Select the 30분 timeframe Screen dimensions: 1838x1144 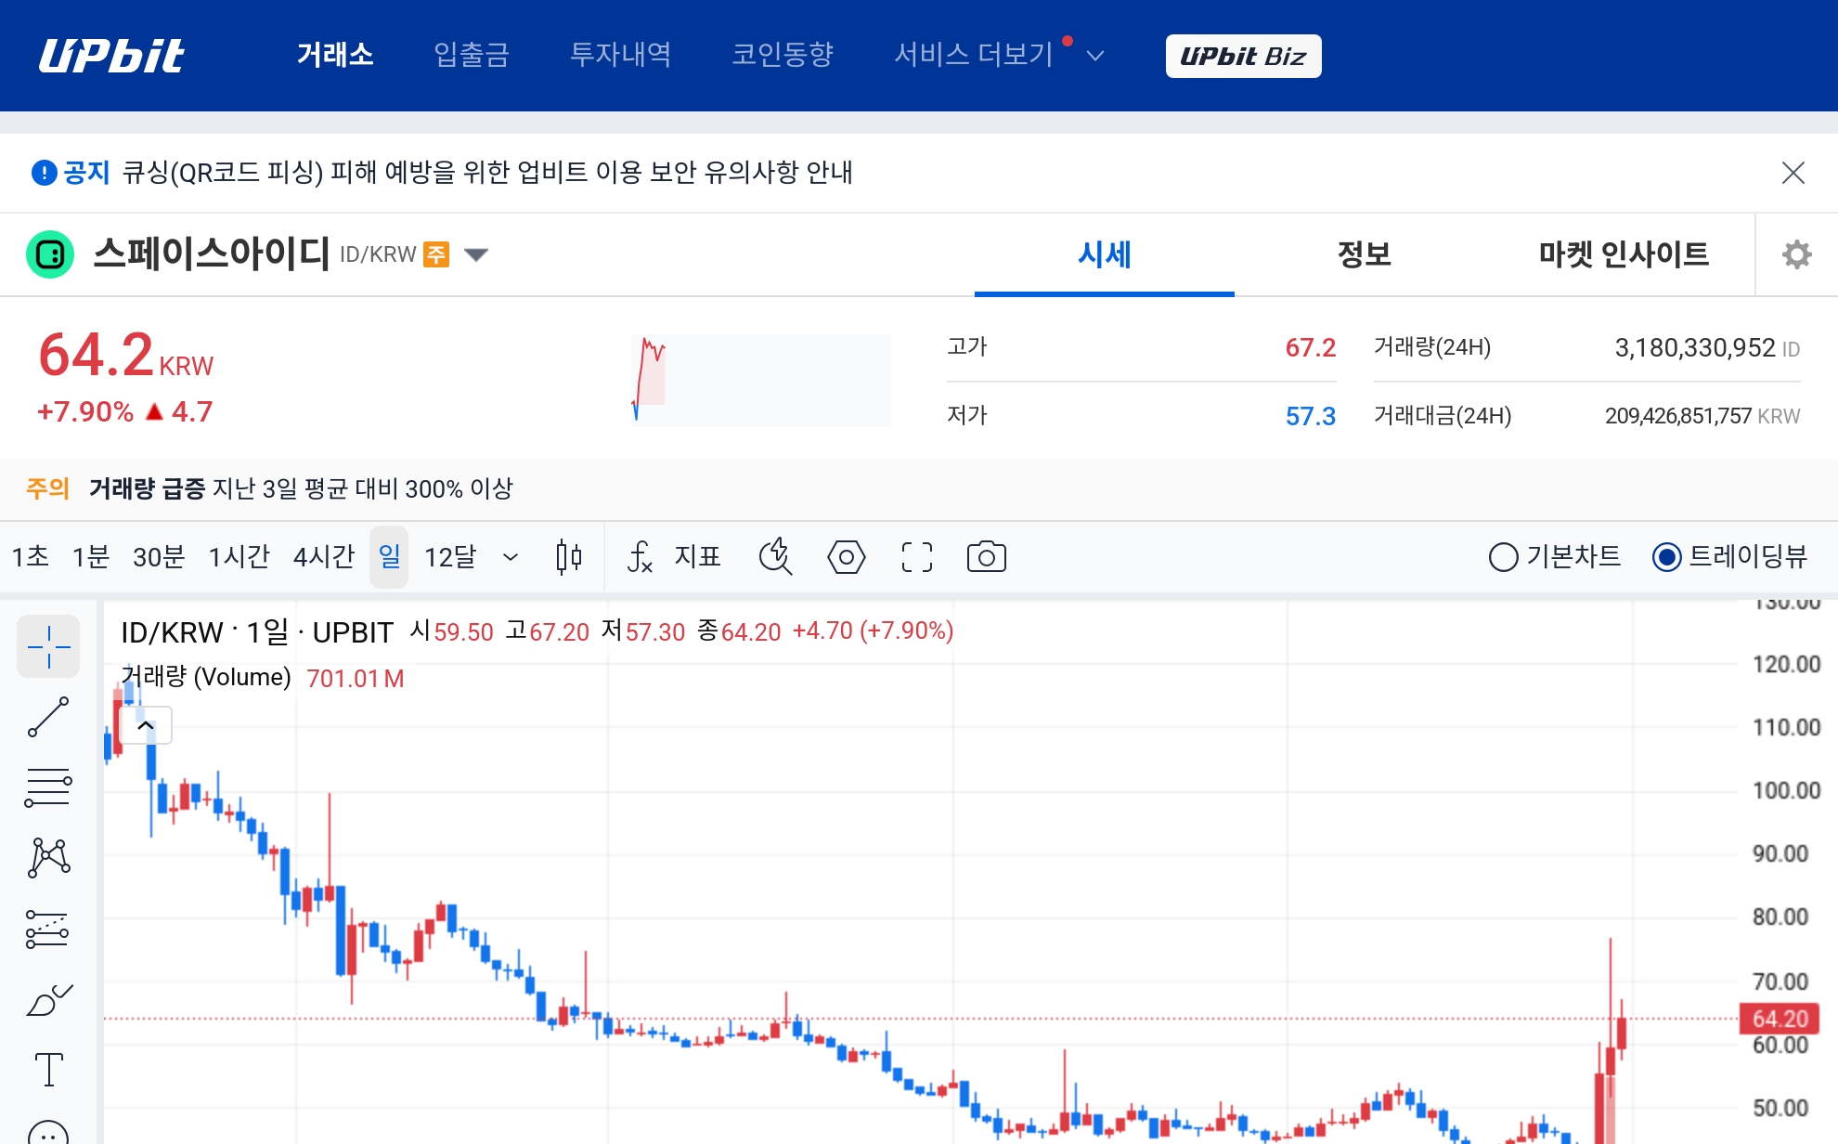click(x=159, y=557)
